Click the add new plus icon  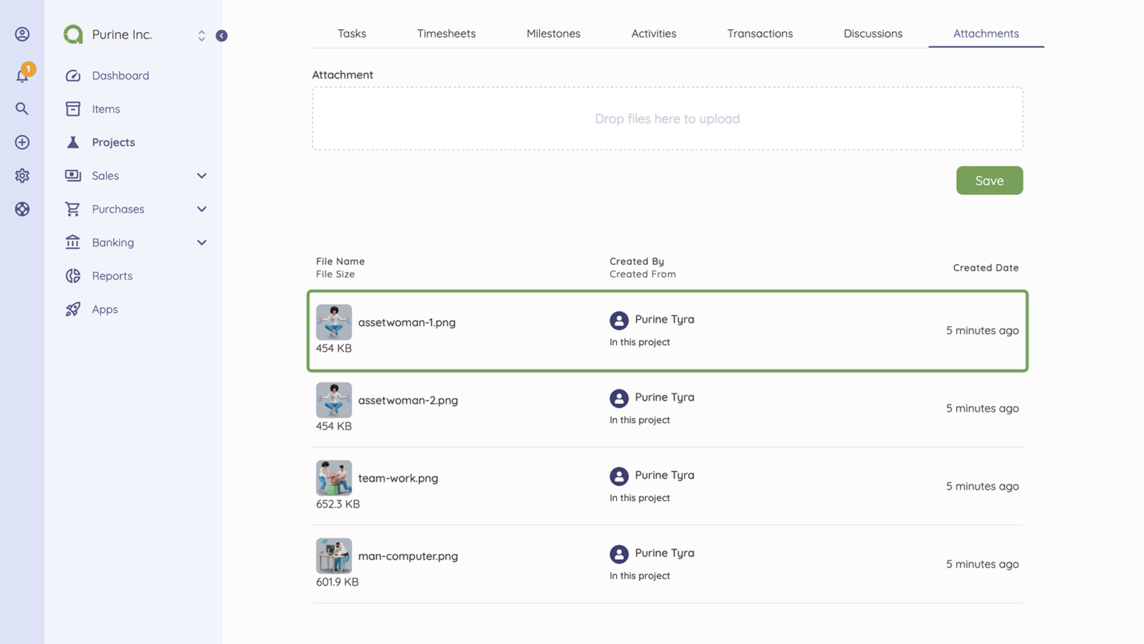click(22, 142)
